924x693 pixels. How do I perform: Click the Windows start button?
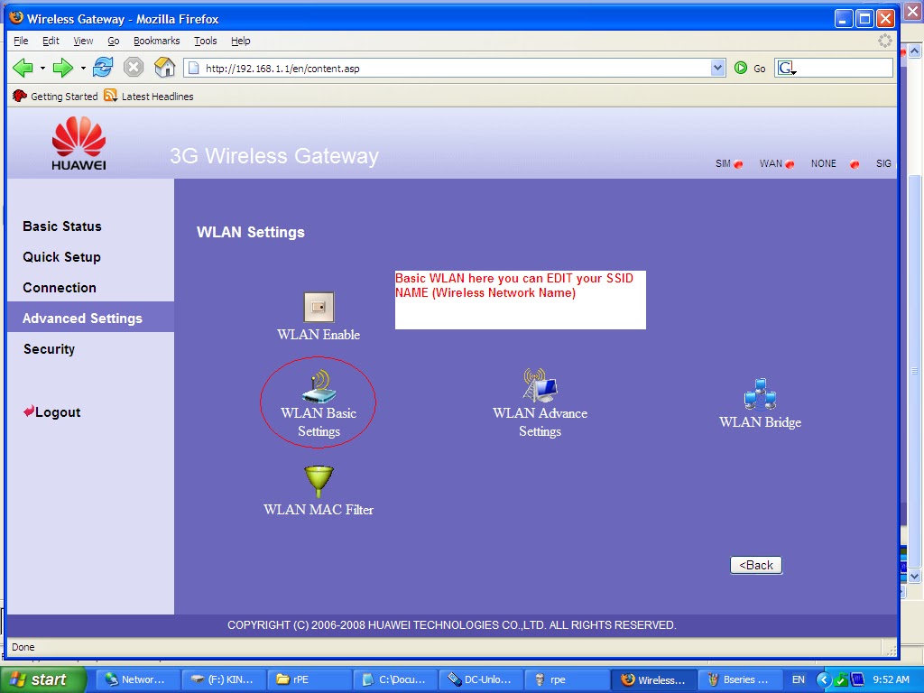coord(42,679)
